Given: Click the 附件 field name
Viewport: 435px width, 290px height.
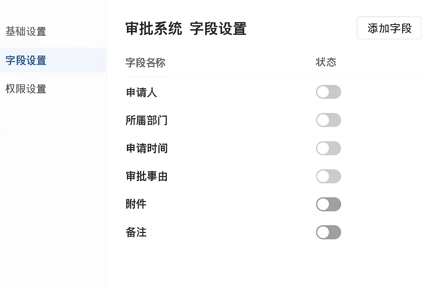Looking at the screenshot, I should click(x=136, y=204).
